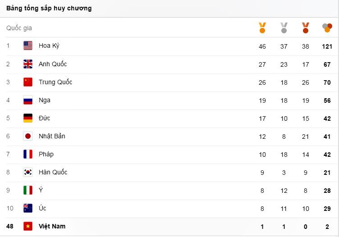This screenshot has height=237, width=339.
Task: Open the Trung Quốc country link
Action: [55, 82]
